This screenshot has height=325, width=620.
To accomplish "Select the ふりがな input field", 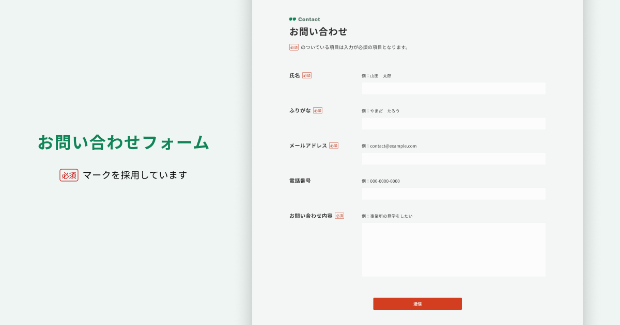I will (454, 123).
